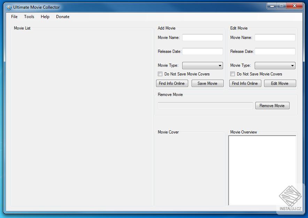The width and height of the screenshot is (308, 218).
Task: Click inside the Movie Overview text box
Action: click(x=262, y=170)
